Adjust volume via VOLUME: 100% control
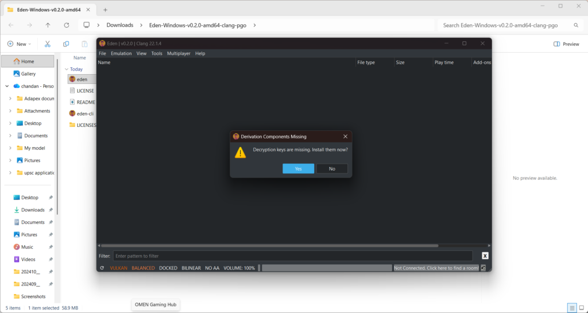 239,268
